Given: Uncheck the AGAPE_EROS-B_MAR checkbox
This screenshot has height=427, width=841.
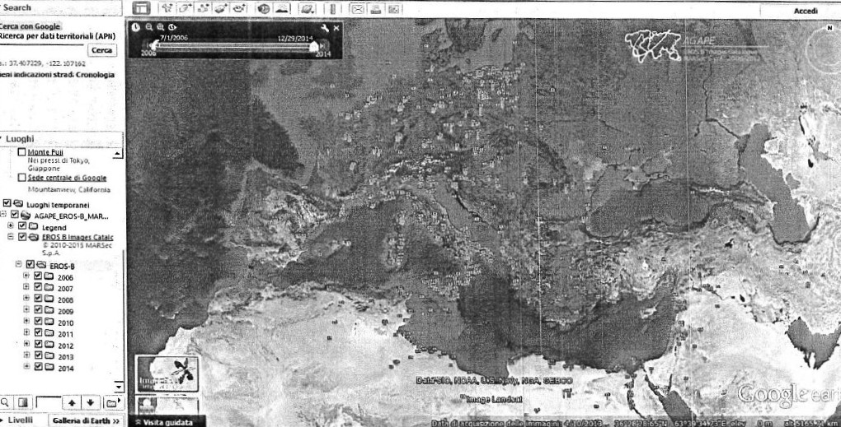Looking at the screenshot, I should click(x=15, y=215).
